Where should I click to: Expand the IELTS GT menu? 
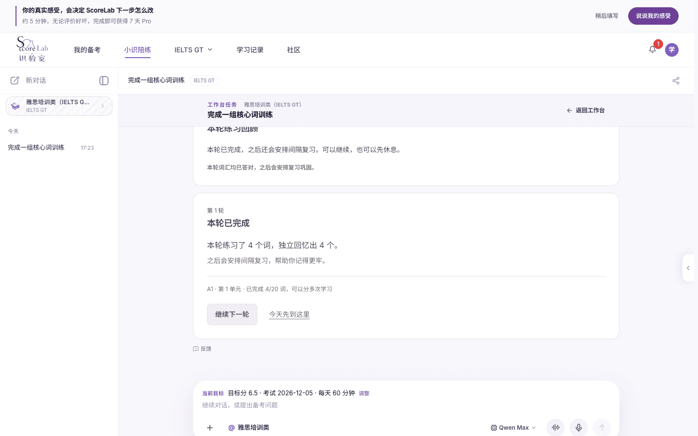click(x=193, y=50)
